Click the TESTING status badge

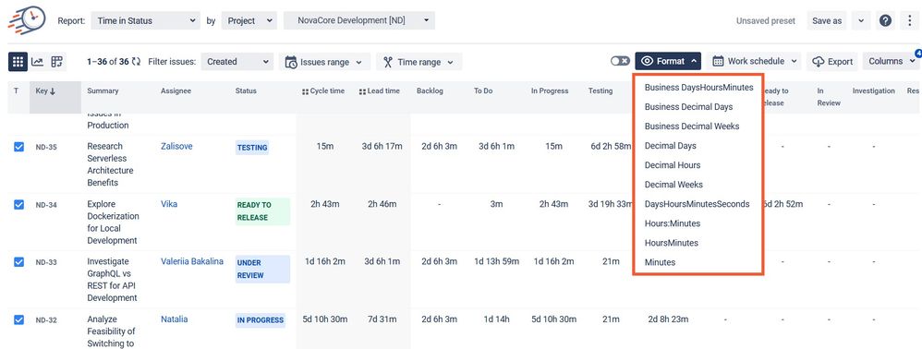tap(252, 148)
